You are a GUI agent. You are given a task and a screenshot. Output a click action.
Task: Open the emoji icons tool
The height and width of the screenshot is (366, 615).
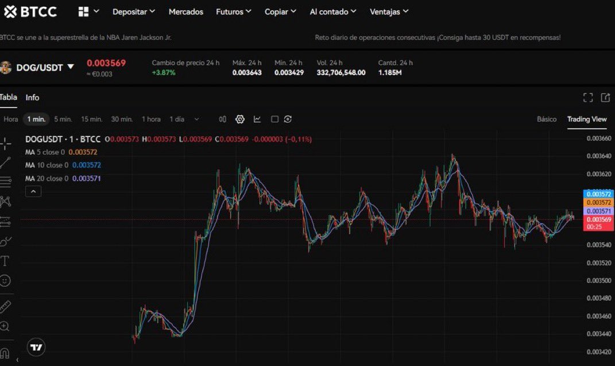[5, 281]
